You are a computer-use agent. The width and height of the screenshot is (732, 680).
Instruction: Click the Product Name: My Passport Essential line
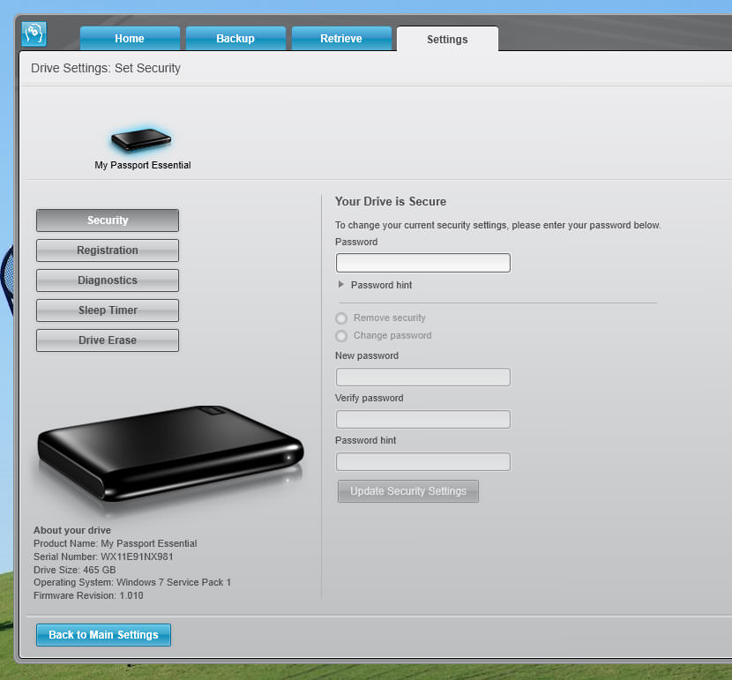[115, 543]
